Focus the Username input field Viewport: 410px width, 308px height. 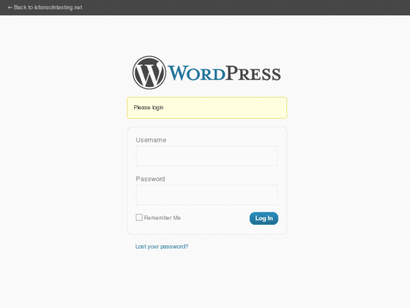point(206,156)
